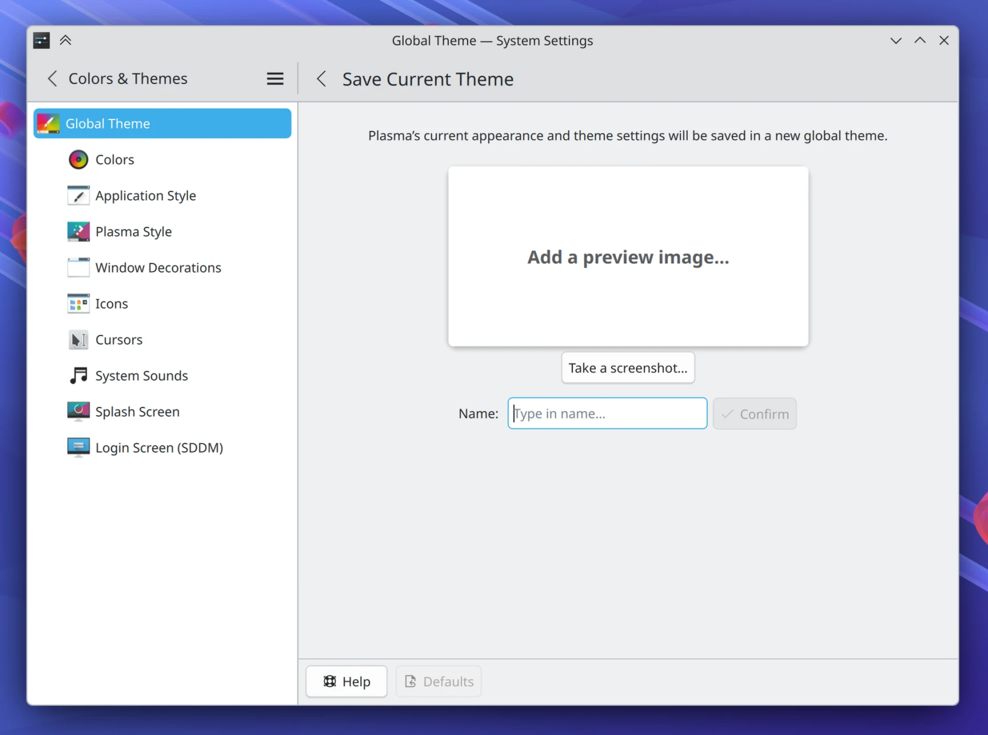988x735 pixels.
Task: Confirm saving the new theme
Action: click(x=754, y=413)
